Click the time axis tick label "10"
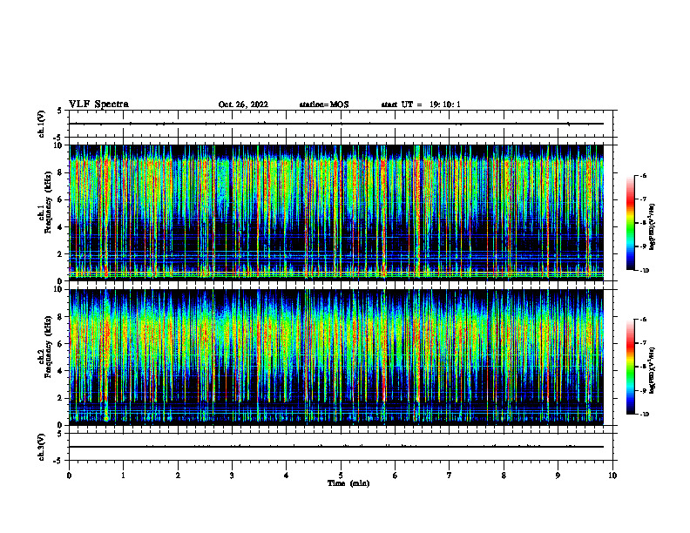This screenshot has width=690, height=533. coord(612,476)
